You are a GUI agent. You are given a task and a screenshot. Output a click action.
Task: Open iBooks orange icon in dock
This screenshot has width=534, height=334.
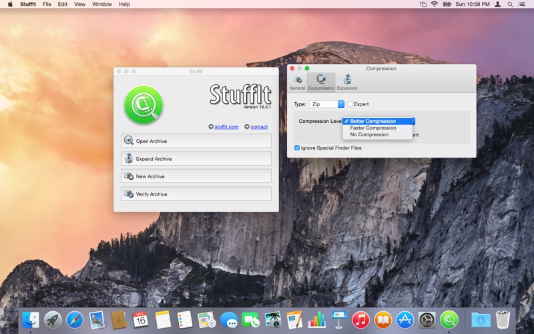[382, 320]
